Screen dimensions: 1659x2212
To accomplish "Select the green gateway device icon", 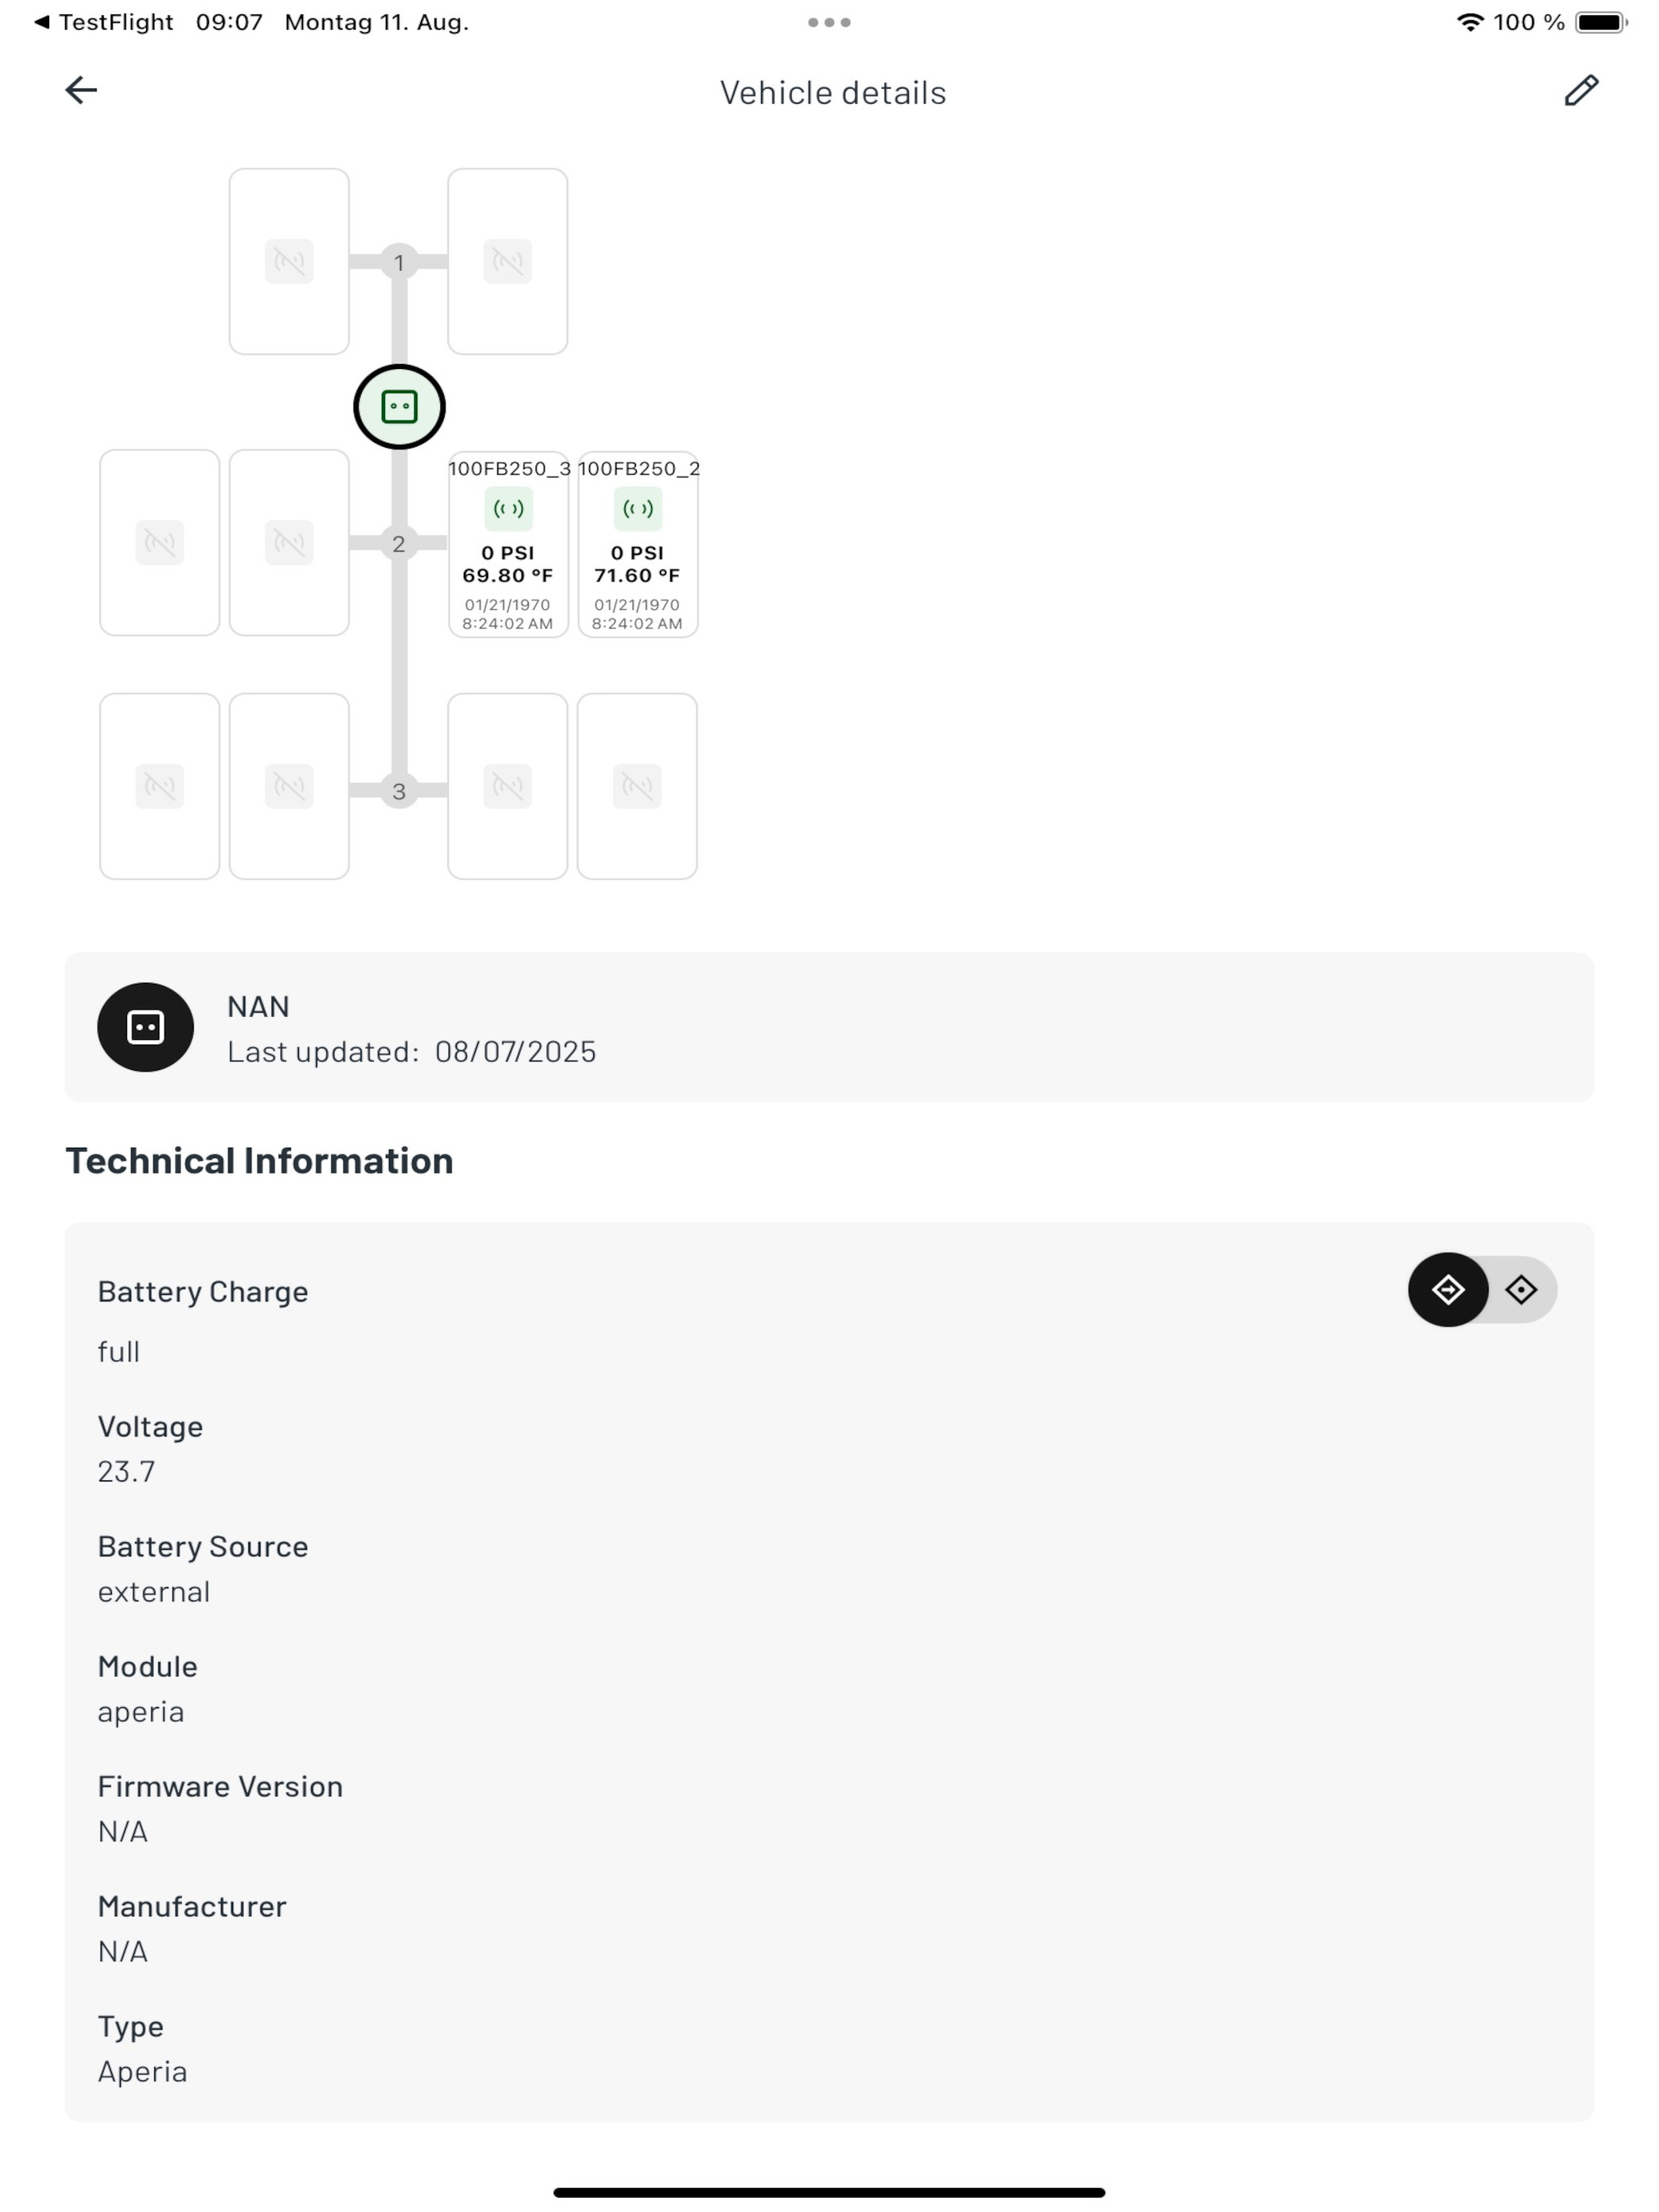I will [399, 407].
